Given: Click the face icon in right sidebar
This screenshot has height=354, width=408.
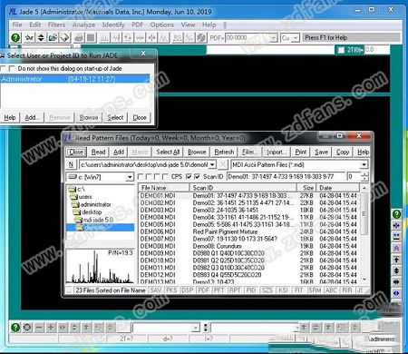Looking at the screenshot, I should [x=396, y=237].
